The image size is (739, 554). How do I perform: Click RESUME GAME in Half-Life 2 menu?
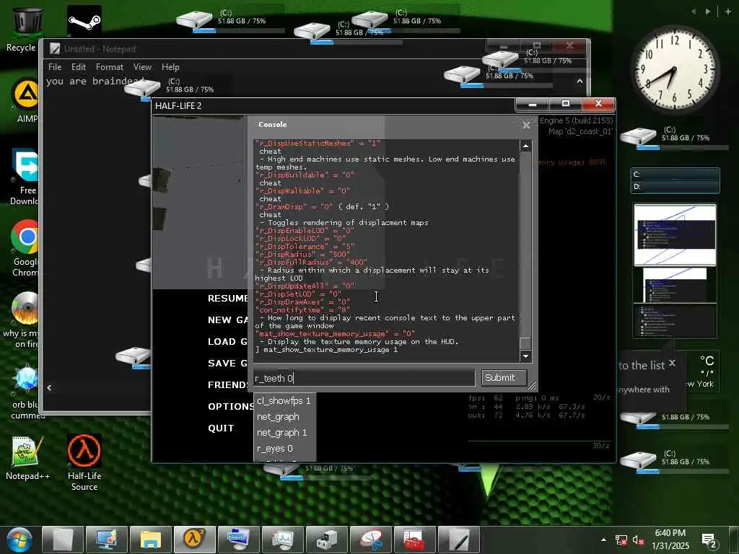227,298
